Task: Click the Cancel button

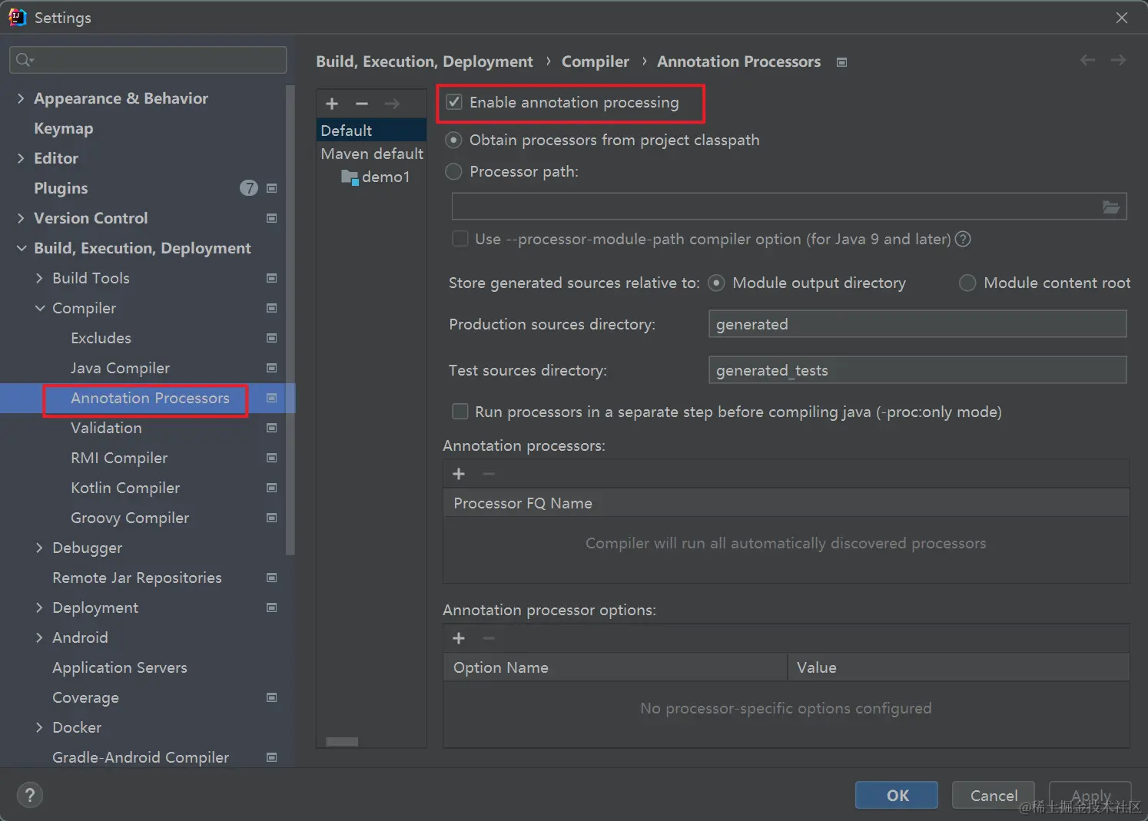Action: point(994,795)
